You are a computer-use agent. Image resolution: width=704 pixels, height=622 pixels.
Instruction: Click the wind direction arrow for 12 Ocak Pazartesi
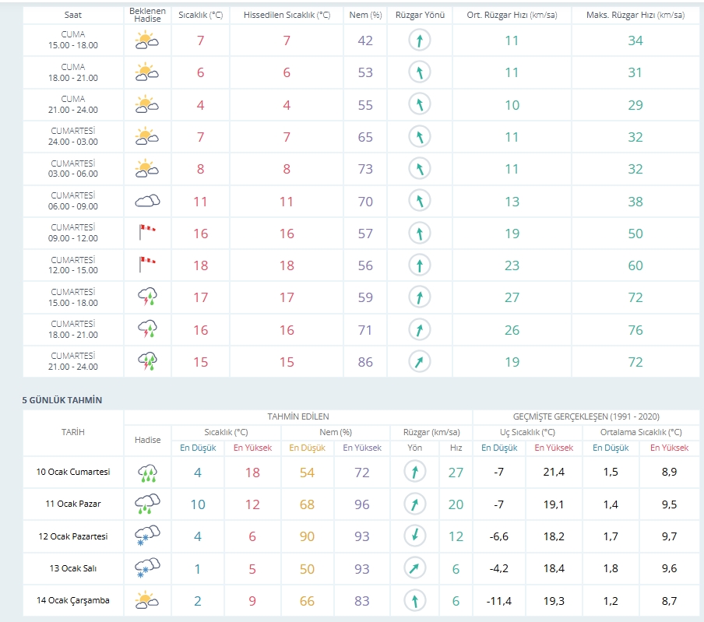click(x=415, y=536)
